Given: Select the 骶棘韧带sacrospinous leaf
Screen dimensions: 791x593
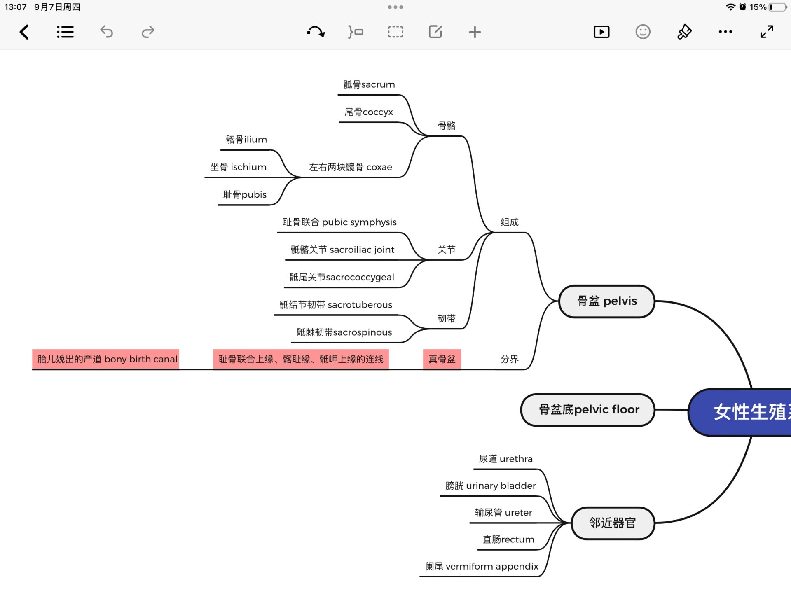Looking at the screenshot, I should click(x=344, y=332).
